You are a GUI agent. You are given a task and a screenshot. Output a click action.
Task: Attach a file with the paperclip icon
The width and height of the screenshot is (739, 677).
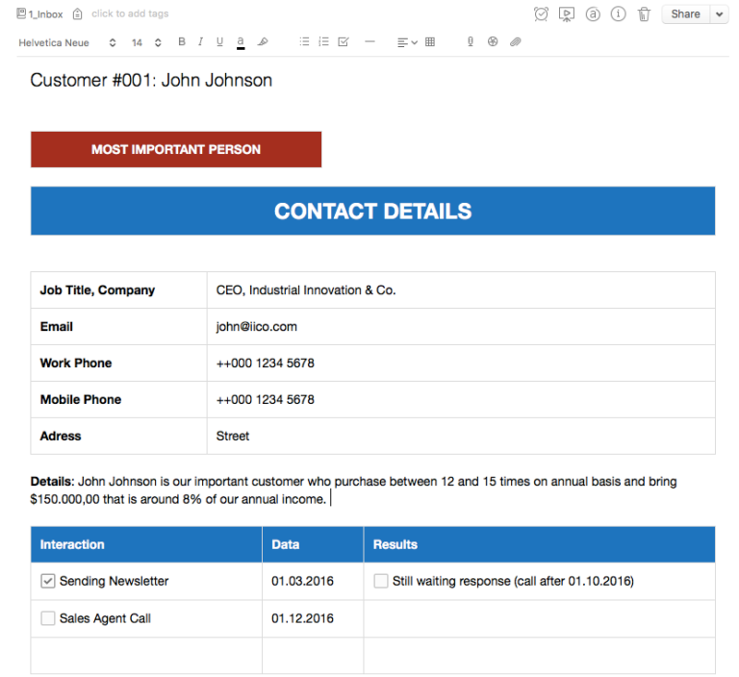tap(516, 42)
